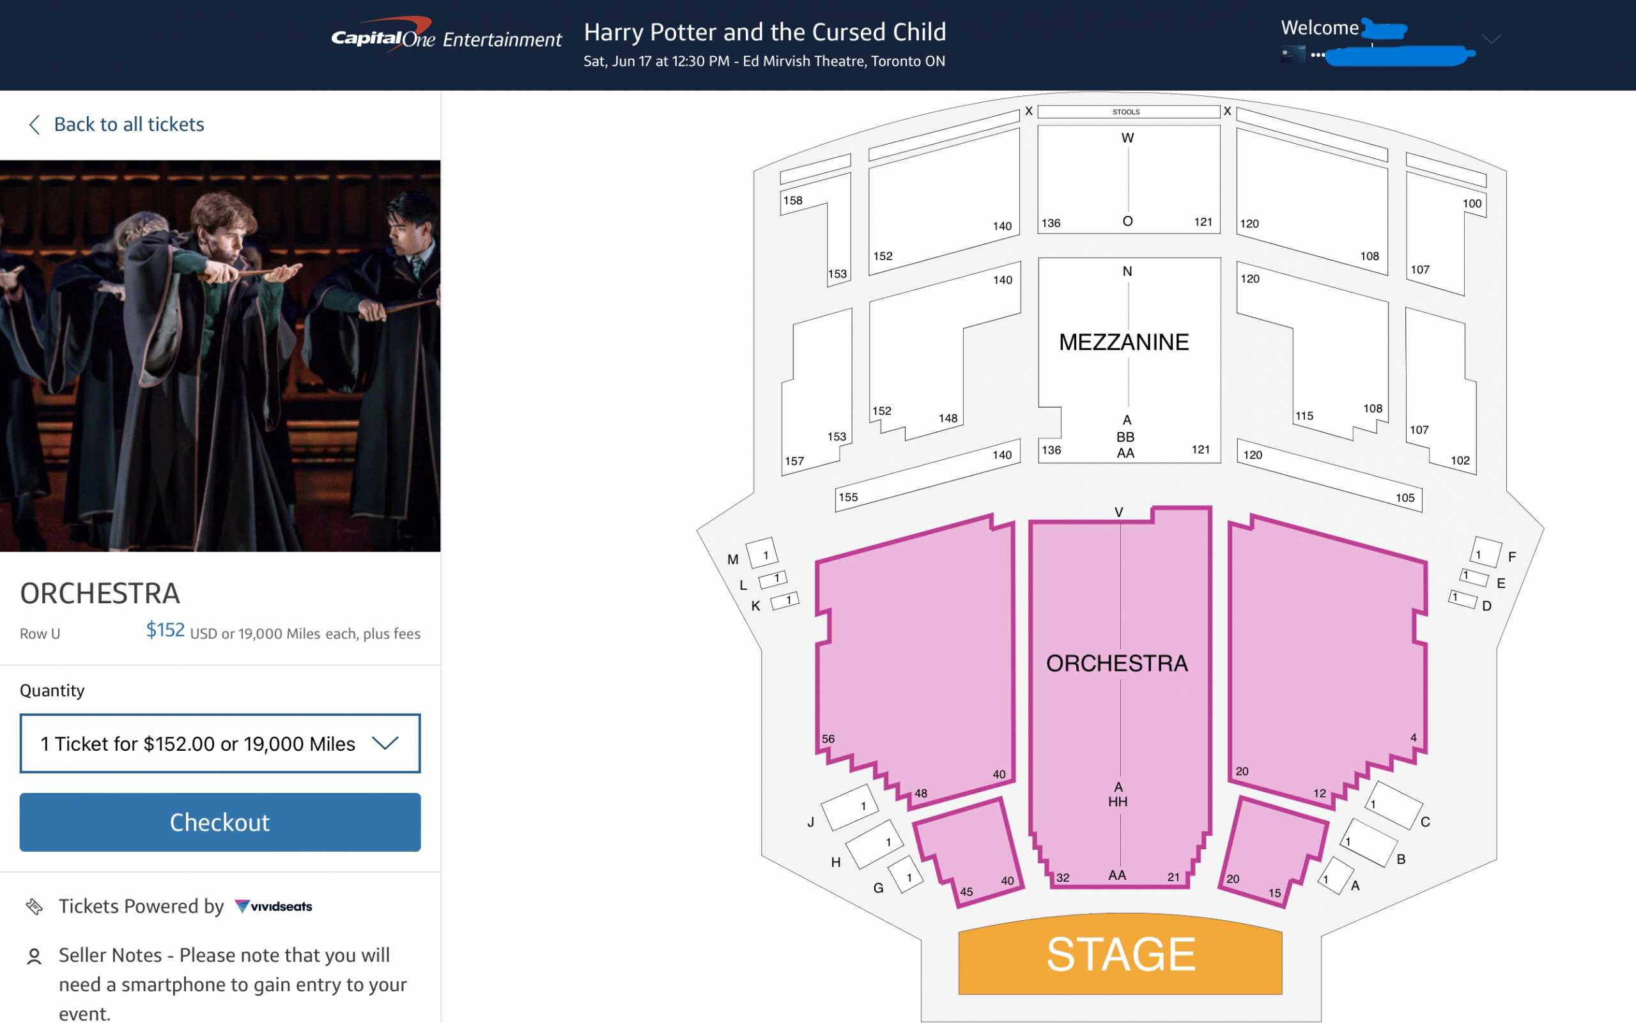Select the left pink Orchestra section
Image resolution: width=1636 pixels, height=1023 pixels.
pos(913,663)
